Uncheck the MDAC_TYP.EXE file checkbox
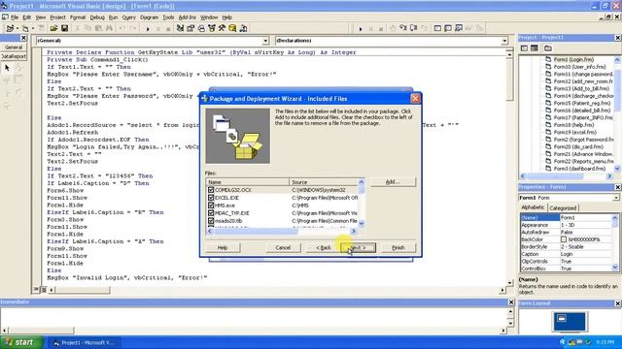This screenshot has width=622, height=349. 211,213
